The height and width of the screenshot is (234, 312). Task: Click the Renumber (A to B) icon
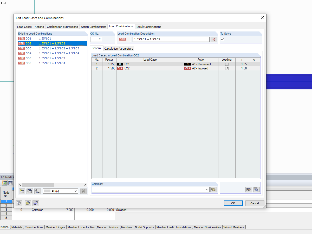(x=37, y=191)
